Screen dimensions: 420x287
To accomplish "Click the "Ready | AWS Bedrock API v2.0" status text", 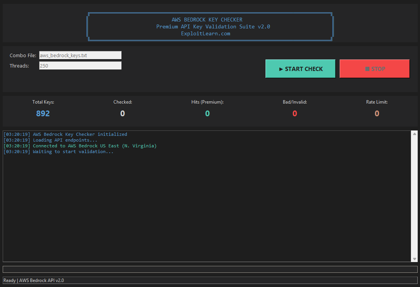I will pyautogui.click(x=33, y=280).
